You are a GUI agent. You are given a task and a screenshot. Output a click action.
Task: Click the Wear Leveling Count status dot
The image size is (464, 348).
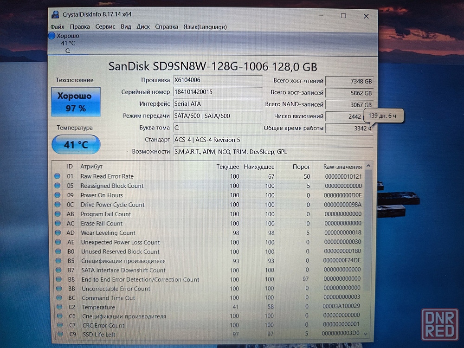(x=58, y=232)
